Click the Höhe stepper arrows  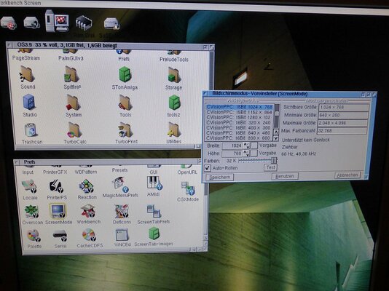pos(245,154)
